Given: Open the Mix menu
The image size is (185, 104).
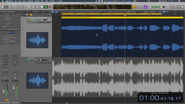Looking at the screenshot, I should (x=42, y=1).
